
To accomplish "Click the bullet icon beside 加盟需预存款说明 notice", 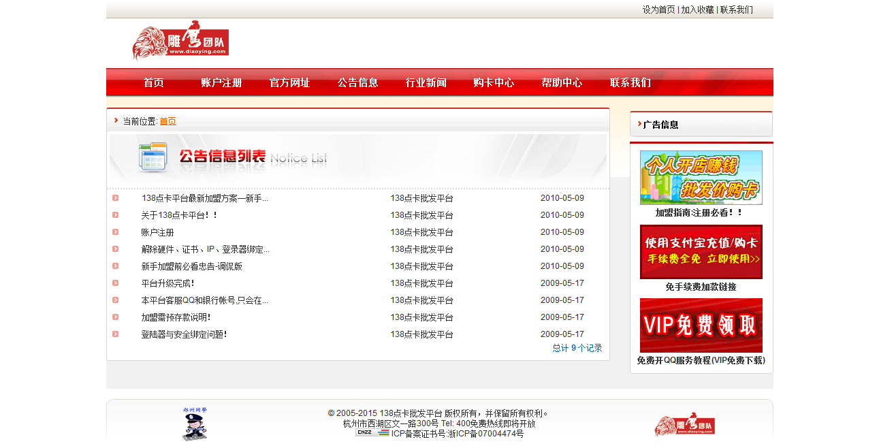I will (116, 317).
